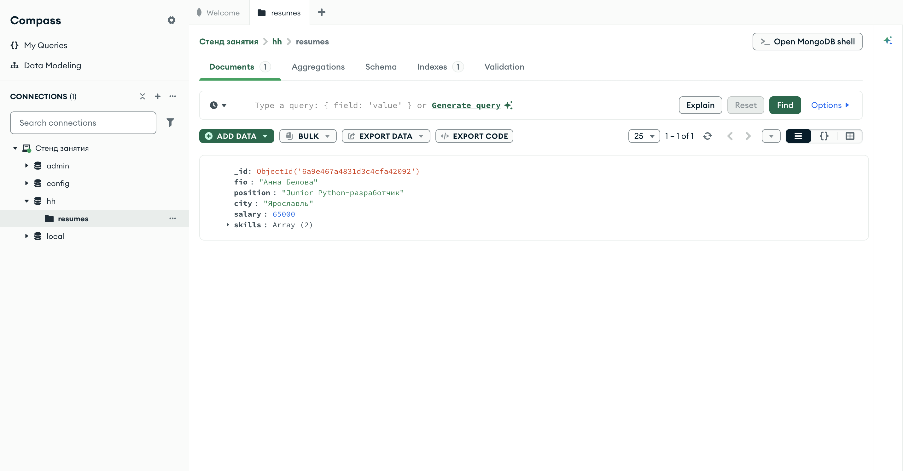Open the admin database icon
This screenshot has height=471, width=903.
(38, 166)
